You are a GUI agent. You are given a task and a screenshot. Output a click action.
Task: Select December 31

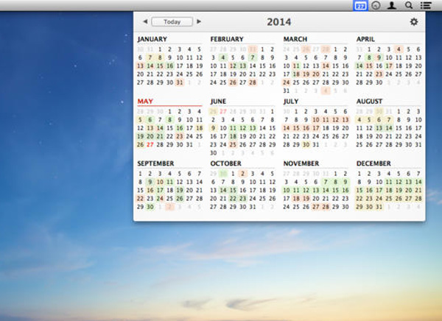click(x=379, y=207)
